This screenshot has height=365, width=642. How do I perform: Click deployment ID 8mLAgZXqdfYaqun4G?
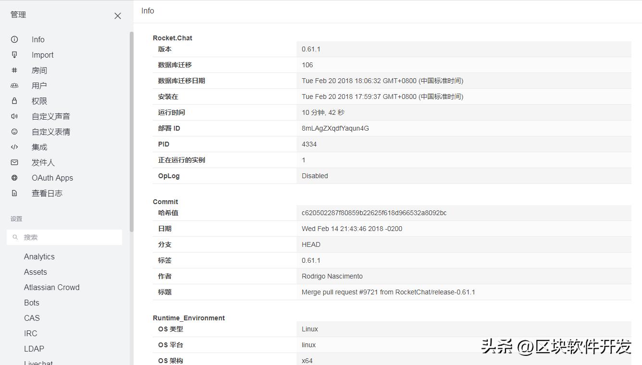[x=335, y=128]
